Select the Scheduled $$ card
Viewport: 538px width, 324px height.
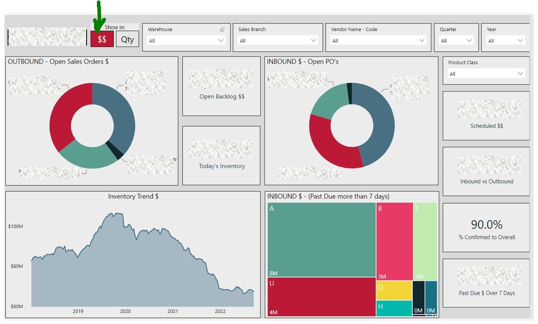click(x=486, y=116)
